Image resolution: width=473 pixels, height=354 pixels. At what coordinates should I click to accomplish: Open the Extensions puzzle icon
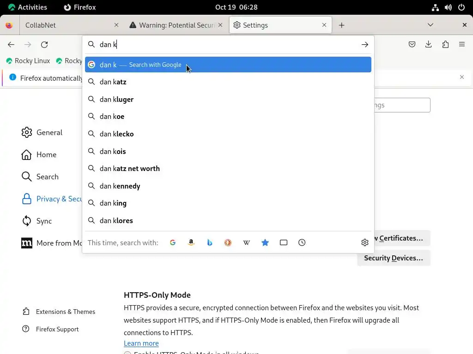pyautogui.click(x=445, y=45)
